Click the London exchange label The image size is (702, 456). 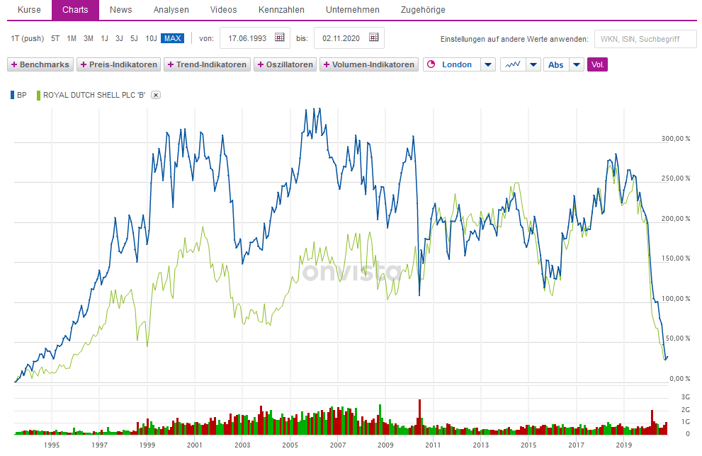[x=457, y=64]
